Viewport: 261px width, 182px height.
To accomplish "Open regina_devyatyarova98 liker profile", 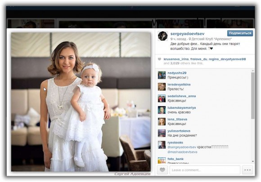I will pos(227,59).
